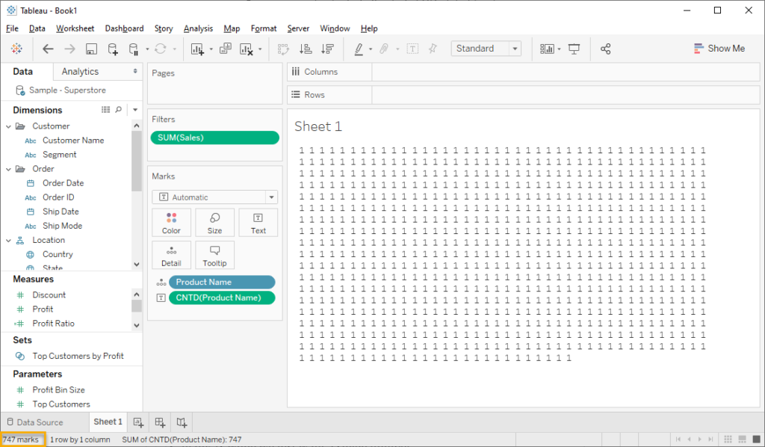Click the down arrow of Dimensions scrollbar
The height and width of the screenshot is (447, 765).
pos(137,265)
